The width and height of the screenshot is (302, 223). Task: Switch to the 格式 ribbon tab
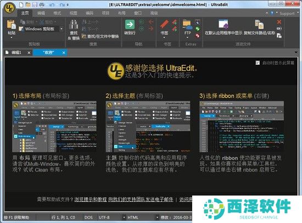tap(57, 13)
